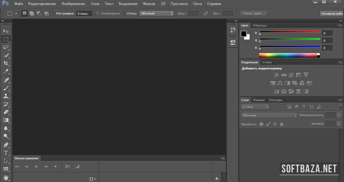Select the Crop tool
The width and height of the screenshot is (344, 182).
(6, 63)
